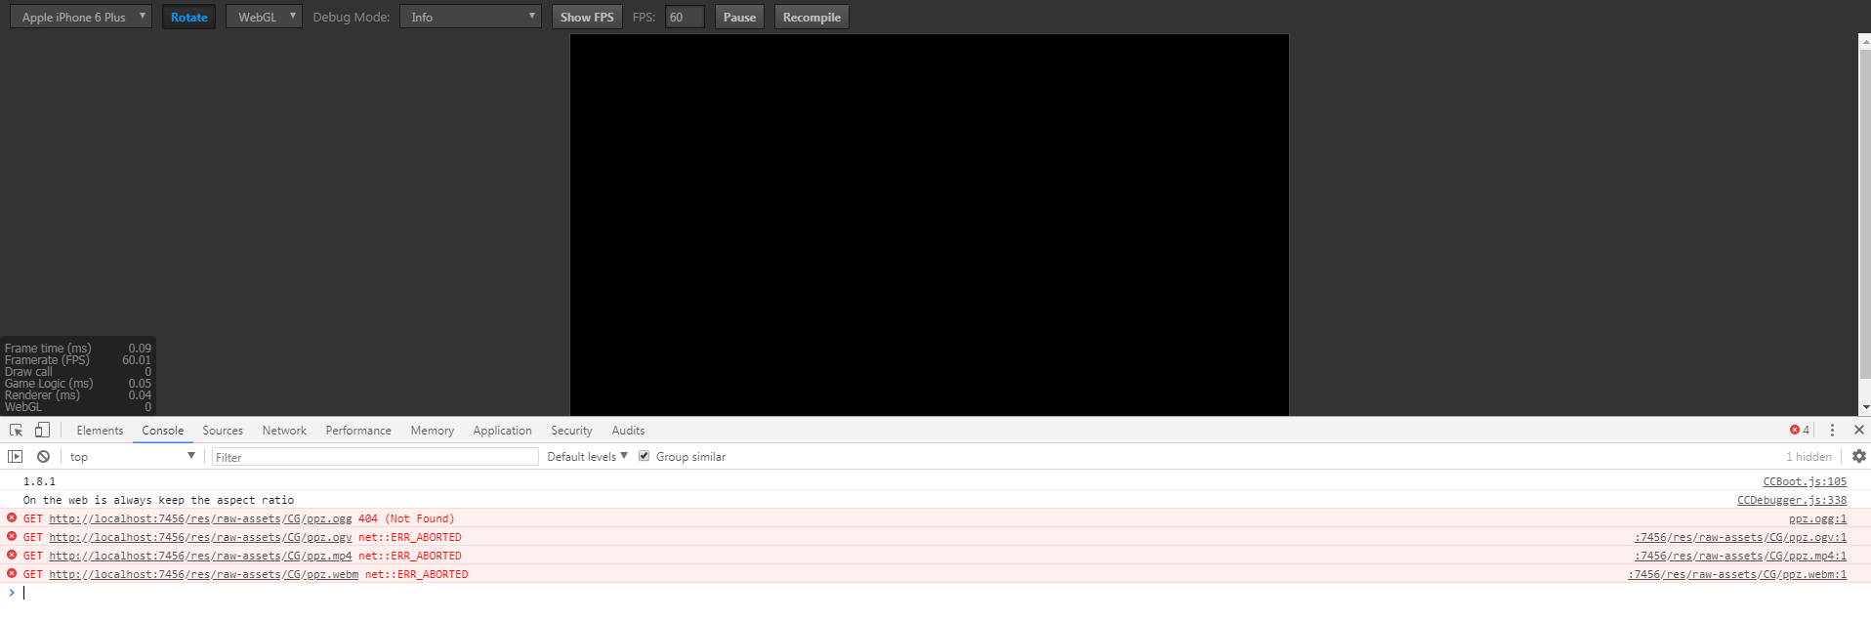The width and height of the screenshot is (1871, 620).
Task: Click the 'Draw call' stat row
Action: (x=78, y=372)
